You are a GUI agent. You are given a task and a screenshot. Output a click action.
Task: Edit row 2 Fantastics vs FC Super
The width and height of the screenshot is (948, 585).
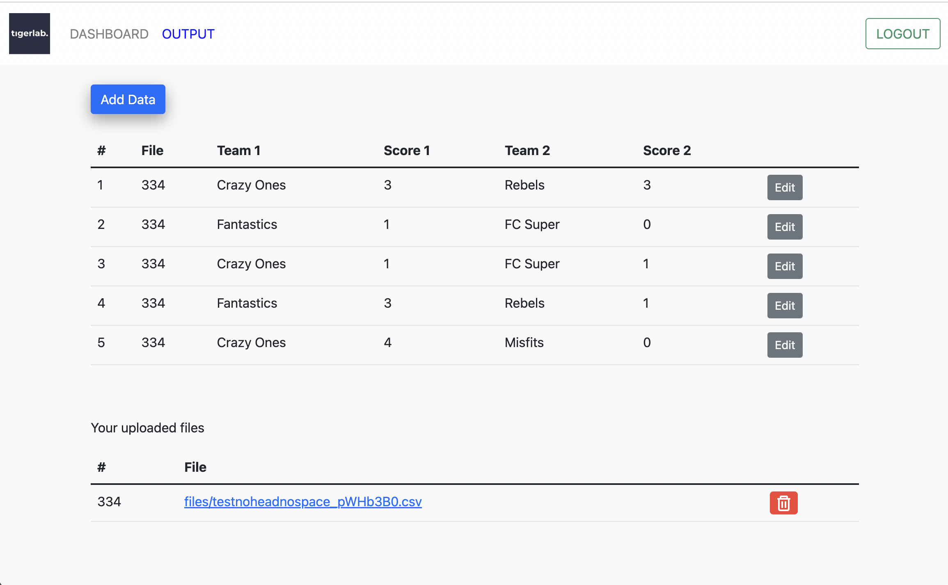click(785, 227)
